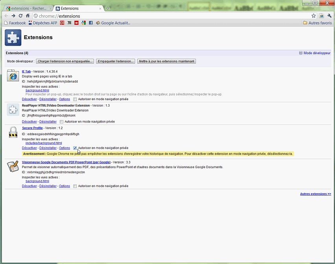Open the Autres favoris folder
Viewport: 335px width, 264px height.
(x=317, y=23)
